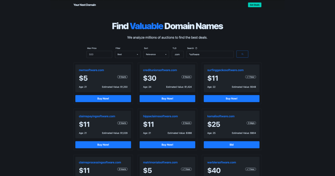Open the warblersoftware.com domain link
Screen dimensions: 335x176
[x=222, y=162]
